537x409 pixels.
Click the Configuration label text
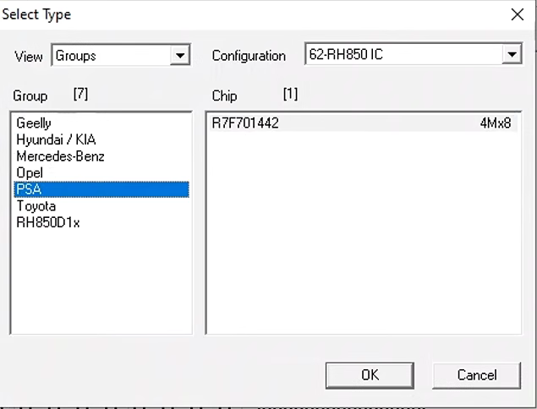point(249,57)
